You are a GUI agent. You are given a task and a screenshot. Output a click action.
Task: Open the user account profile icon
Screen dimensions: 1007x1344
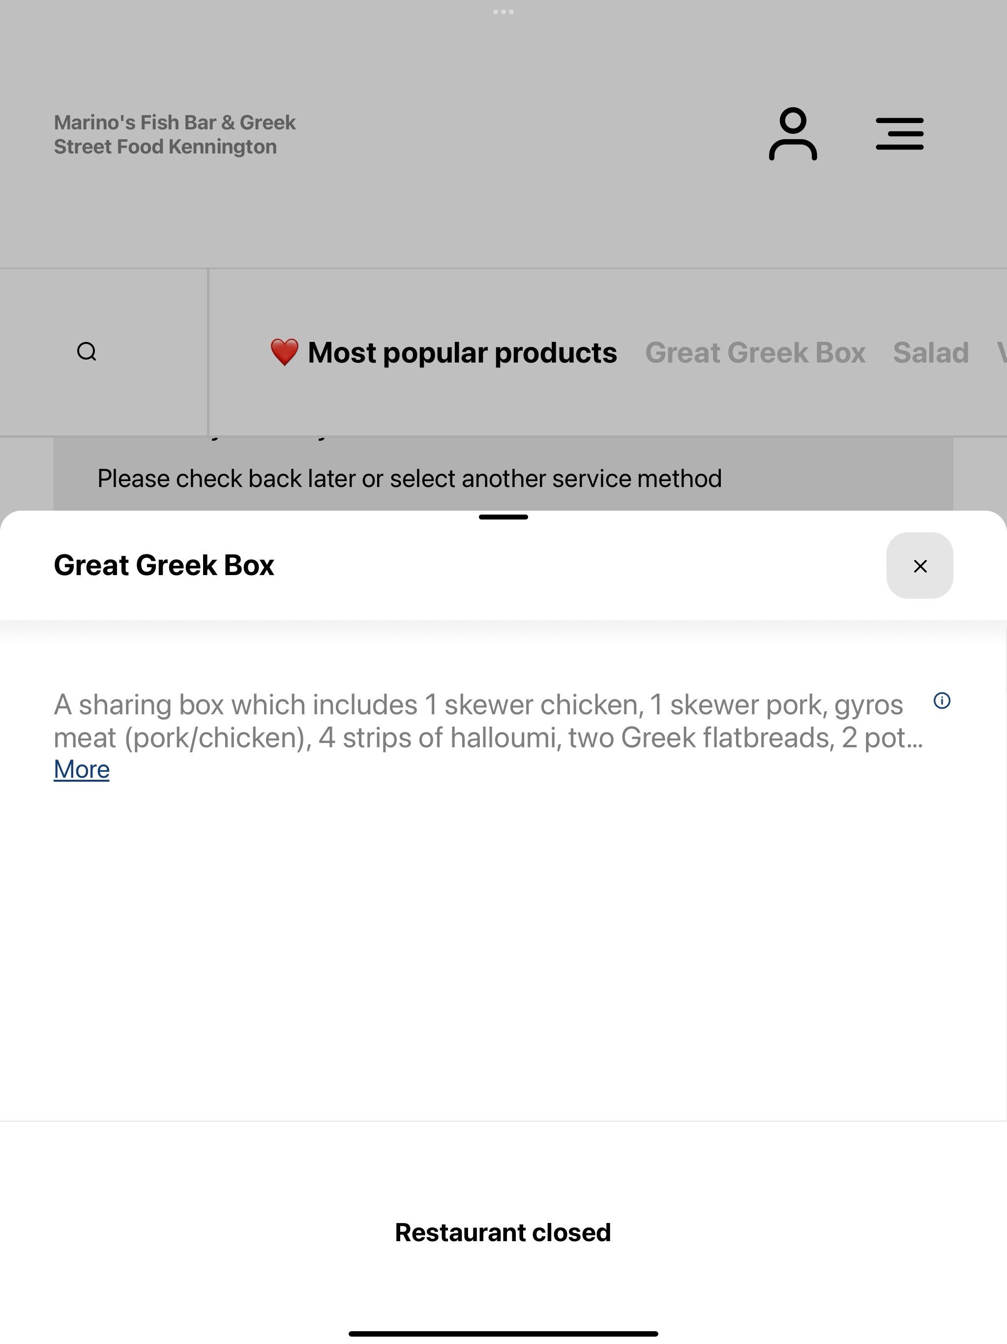793,134
